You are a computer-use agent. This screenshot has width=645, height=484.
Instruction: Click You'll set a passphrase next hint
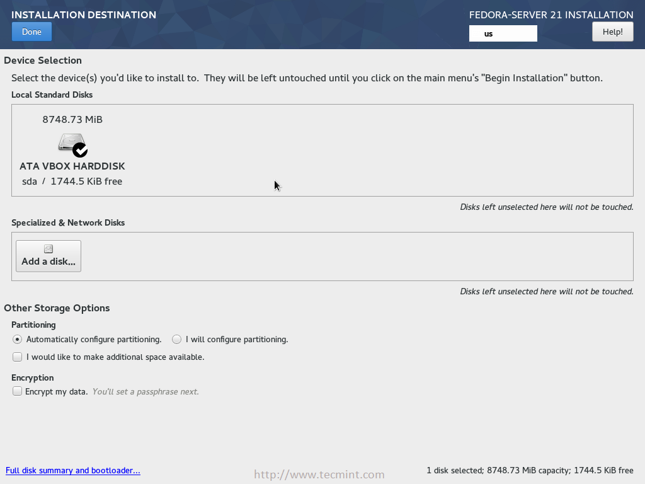(x=146, y=391)
